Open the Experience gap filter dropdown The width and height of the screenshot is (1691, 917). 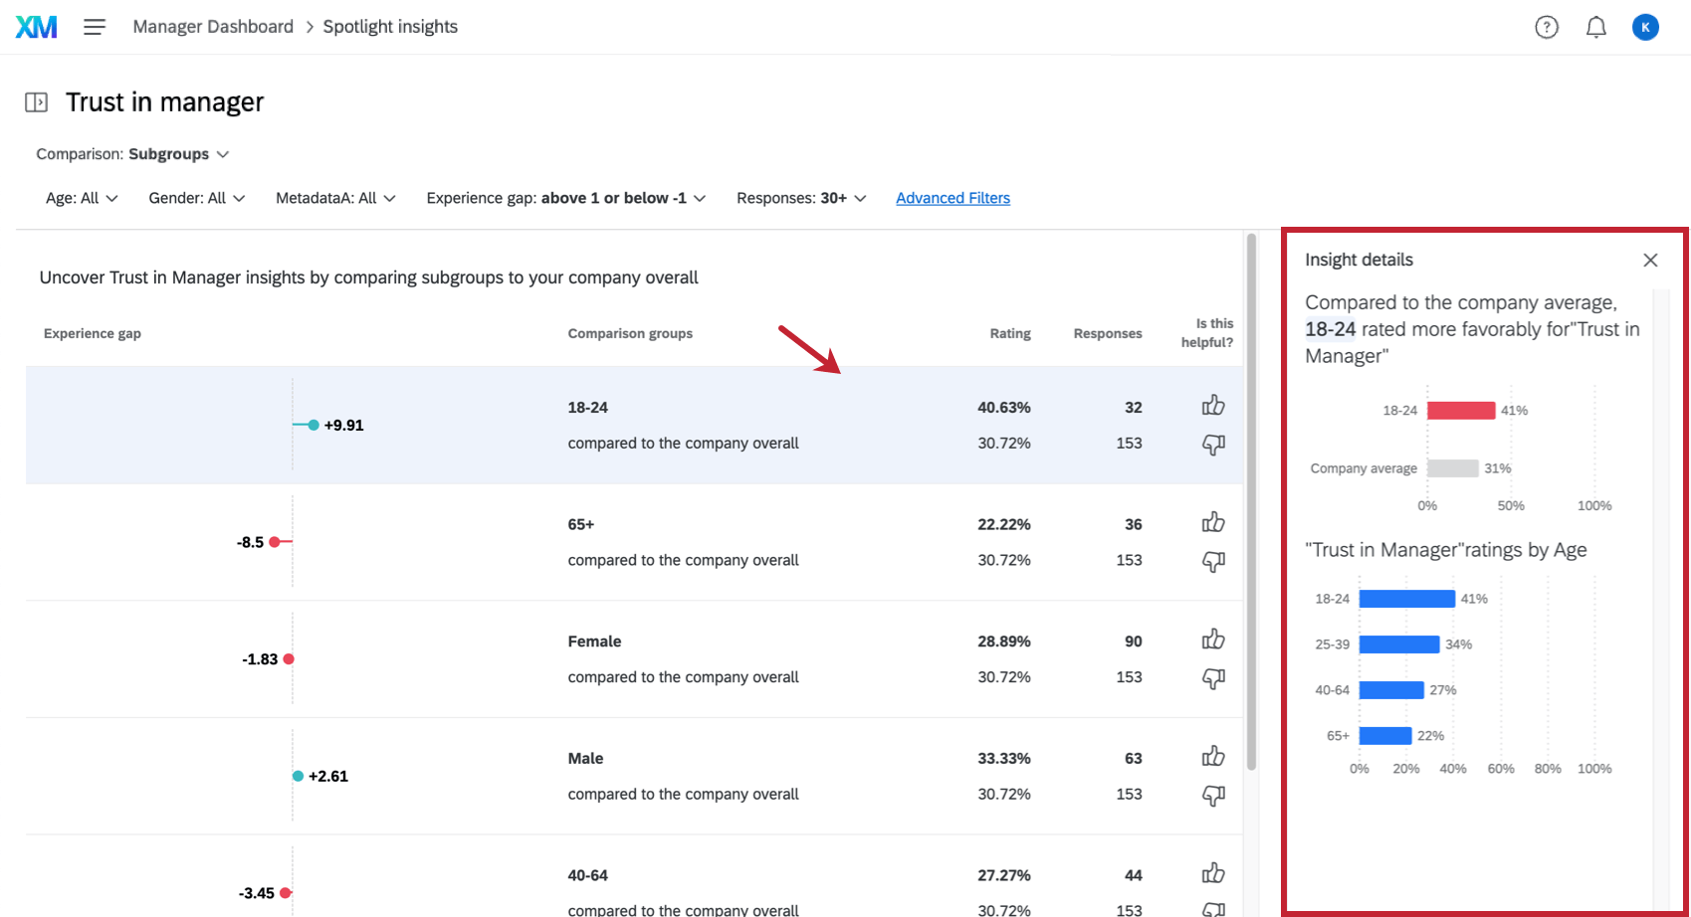[565, 198]
